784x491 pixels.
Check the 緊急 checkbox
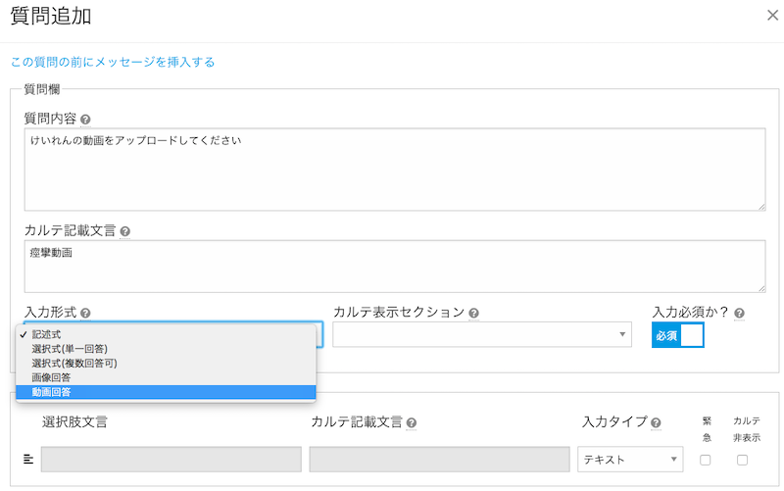(706, 460)
